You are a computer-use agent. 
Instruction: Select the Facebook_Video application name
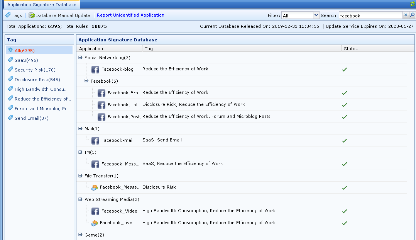pyautogui.click(x=119, y=211)
